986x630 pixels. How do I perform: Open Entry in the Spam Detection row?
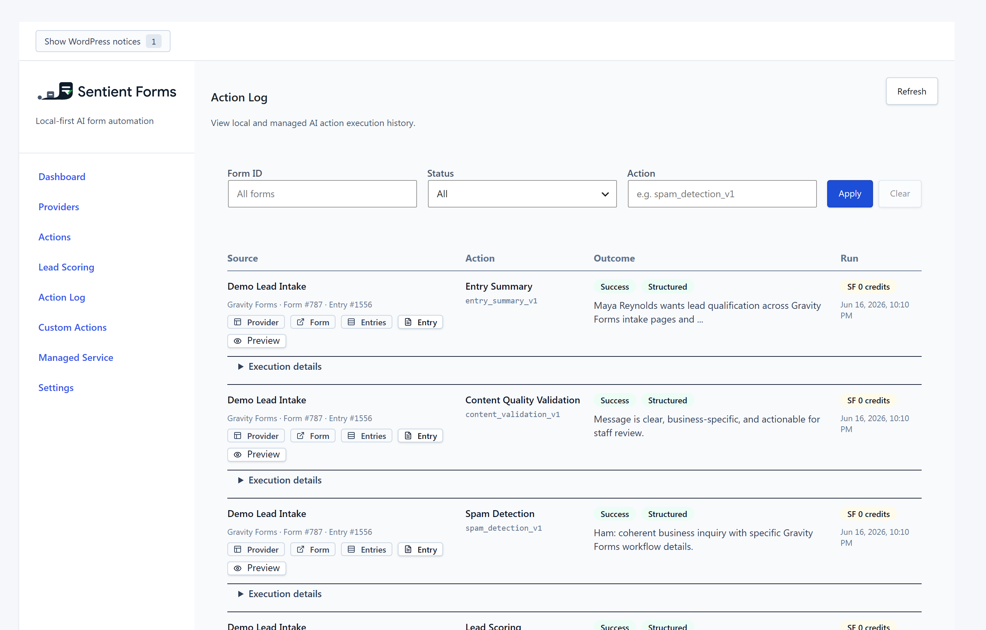(x=420, y=549)
